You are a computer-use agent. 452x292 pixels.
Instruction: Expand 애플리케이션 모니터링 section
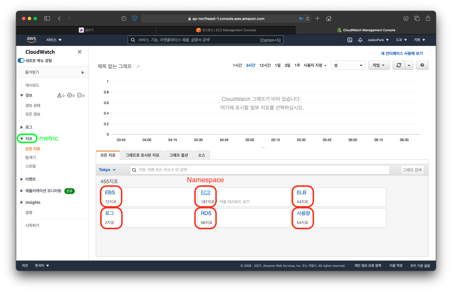pyautogui.click(x=22, y=191)
